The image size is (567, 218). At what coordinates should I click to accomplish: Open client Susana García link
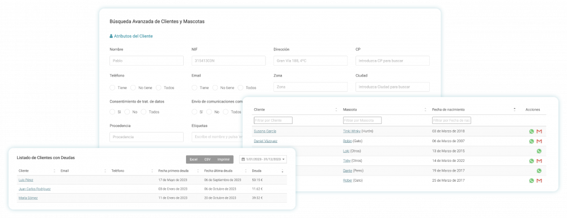tap(265, 131)
